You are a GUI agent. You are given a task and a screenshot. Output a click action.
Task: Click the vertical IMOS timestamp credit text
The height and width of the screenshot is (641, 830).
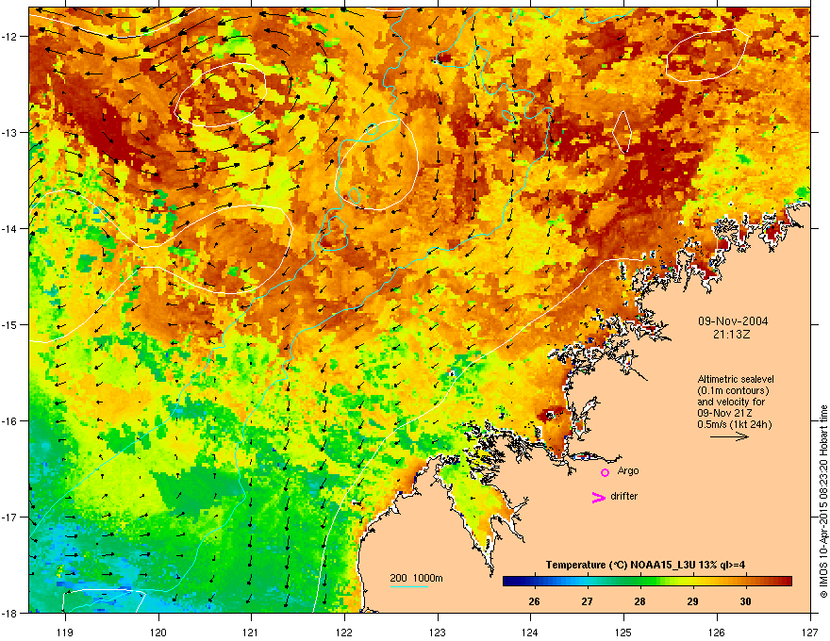tap(823, 501)
